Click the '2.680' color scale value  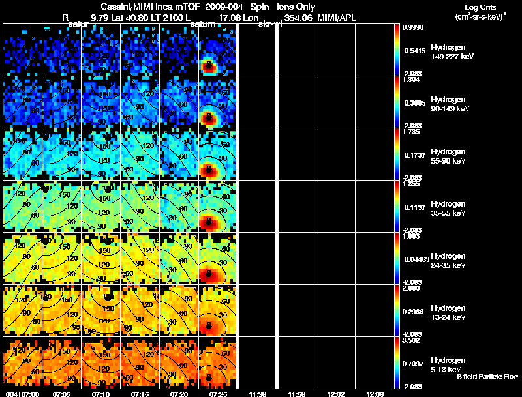(x=411, y=288)
